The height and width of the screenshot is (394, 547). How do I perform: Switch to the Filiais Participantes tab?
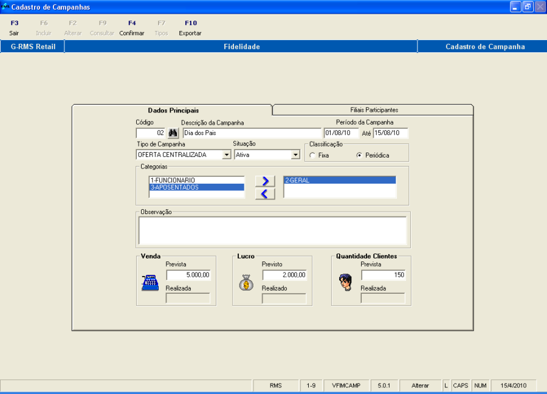coord(374,110)
